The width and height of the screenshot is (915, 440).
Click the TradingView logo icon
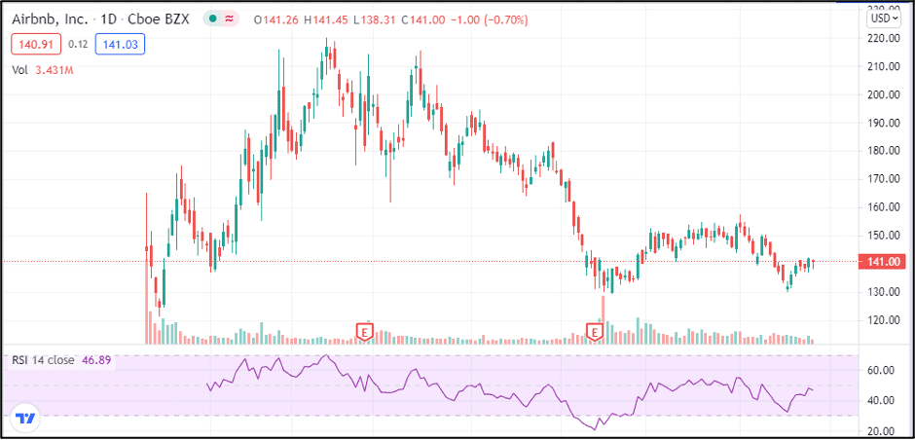tap(25, 418)
